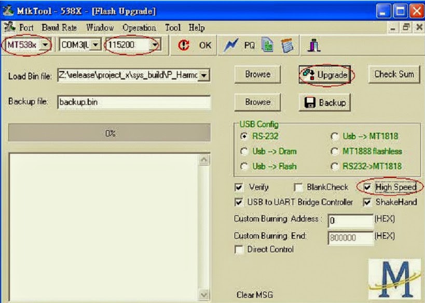Expand the 115200 baud rate dropdown
425x303 pixels.
155,45
